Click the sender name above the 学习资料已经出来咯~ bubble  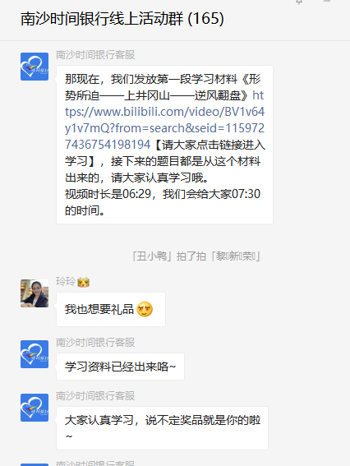click(95, 343)
